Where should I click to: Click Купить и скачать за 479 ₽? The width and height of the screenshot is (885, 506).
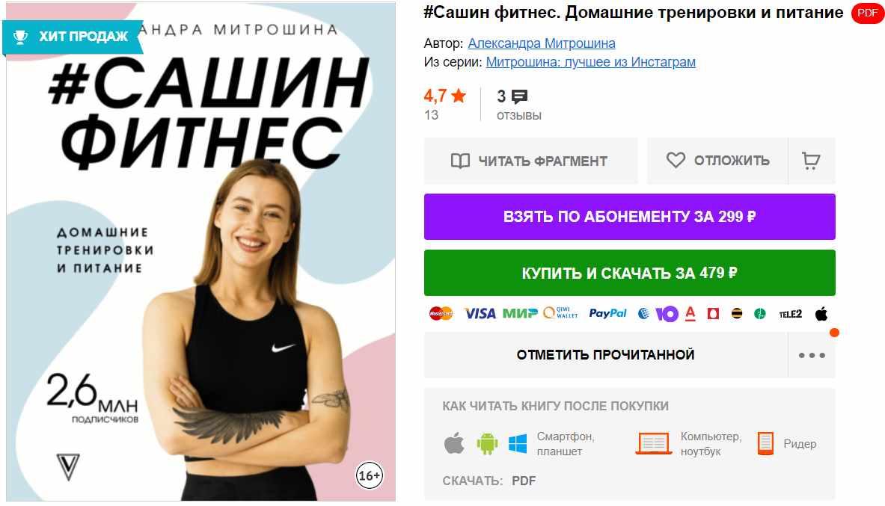coord(629,273)
